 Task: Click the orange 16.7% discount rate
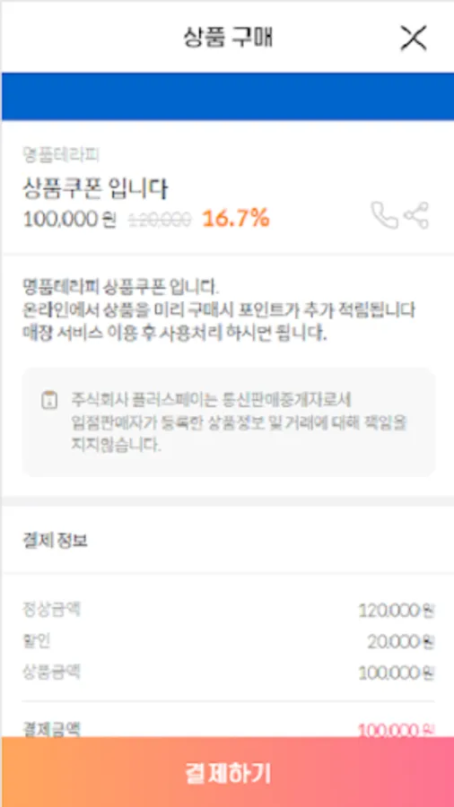coord(236,219)
